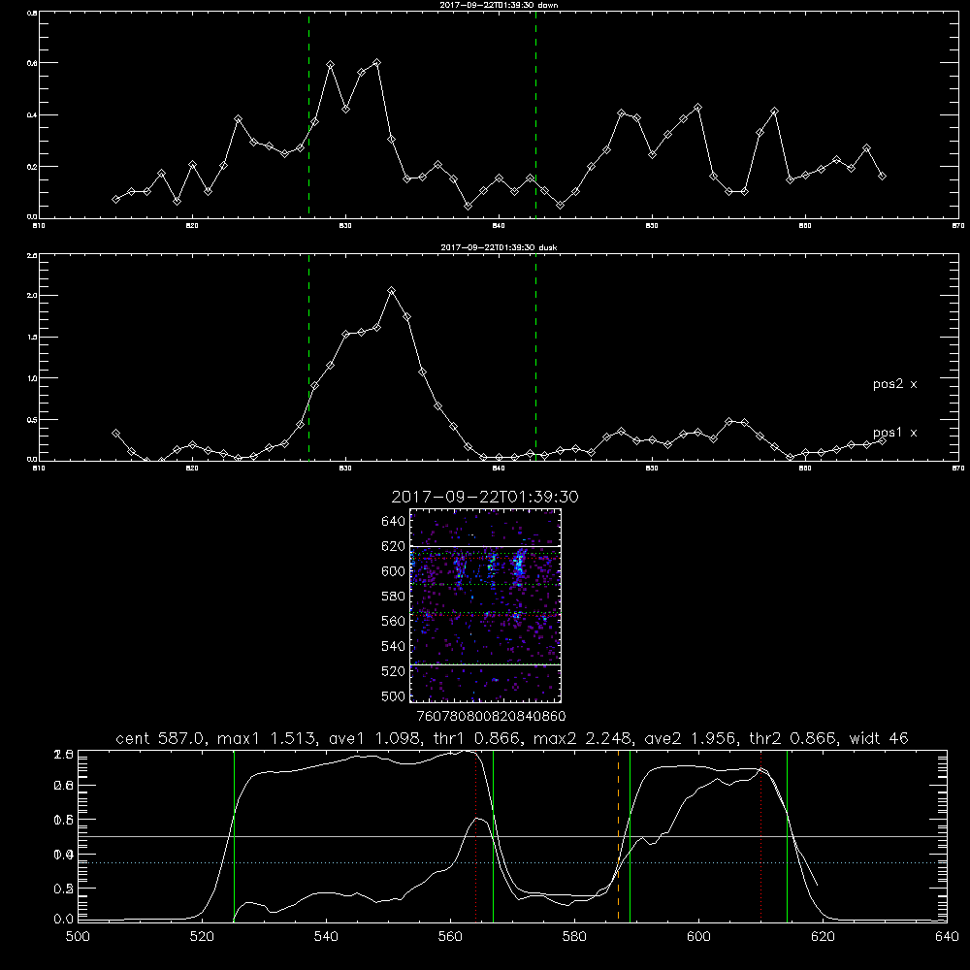Select the 'pos1 x' label
Image resolution: width=970 pixels, height=970 pixels.
894,433
